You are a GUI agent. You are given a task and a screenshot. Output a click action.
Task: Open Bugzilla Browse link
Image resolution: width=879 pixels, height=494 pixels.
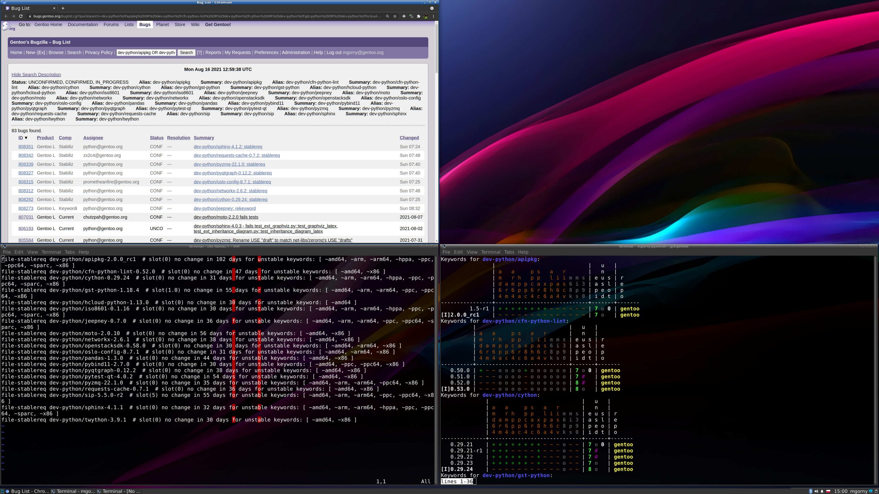(x=56, y=52)
